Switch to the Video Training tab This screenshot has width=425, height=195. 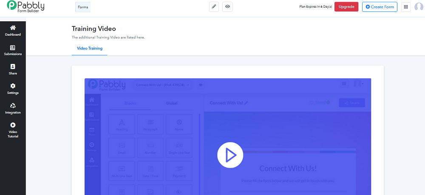[89, 48]
